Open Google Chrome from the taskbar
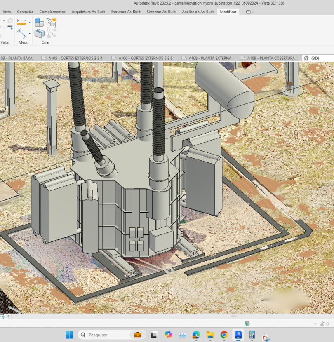This screenshot has height=342, width=334. click(224, 335)
